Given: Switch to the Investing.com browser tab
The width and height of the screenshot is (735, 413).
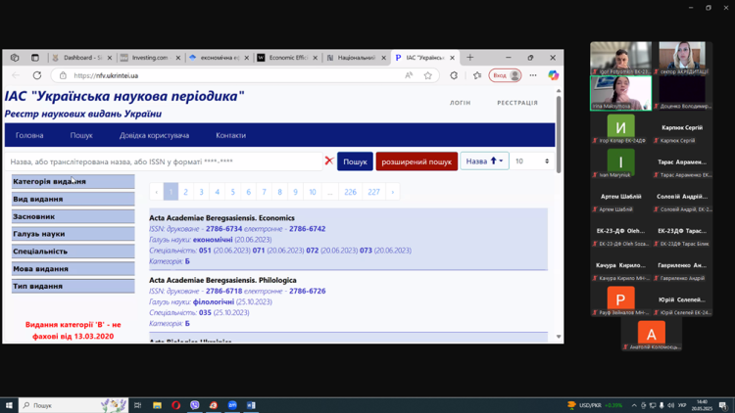Looking at the screenshot, I should pos(149,58).
